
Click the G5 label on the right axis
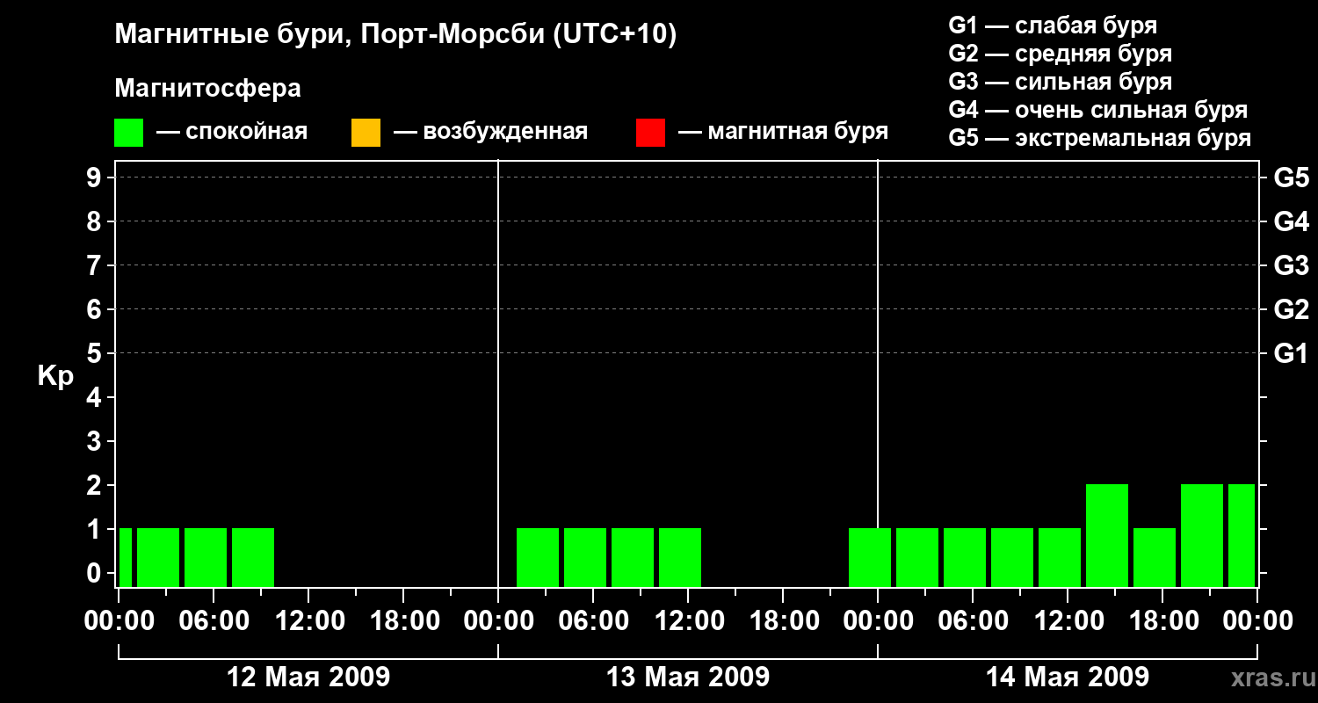pos(1292,178)
